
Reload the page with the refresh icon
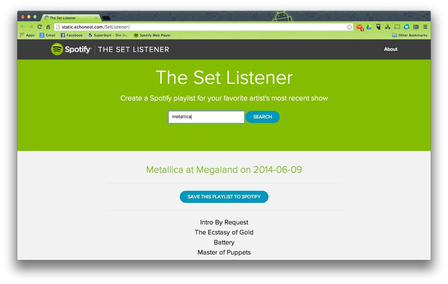40,27
